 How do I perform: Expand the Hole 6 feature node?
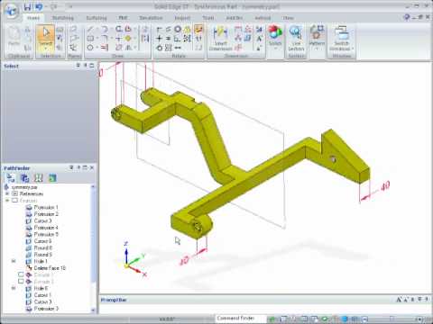pos(14,288)
